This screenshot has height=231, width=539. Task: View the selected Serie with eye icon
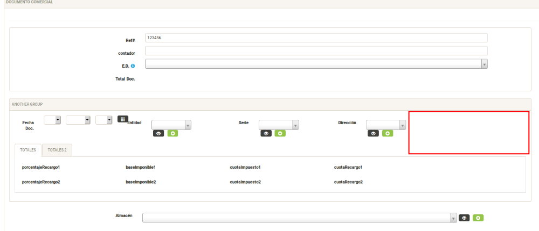click(x=266, y=133)
